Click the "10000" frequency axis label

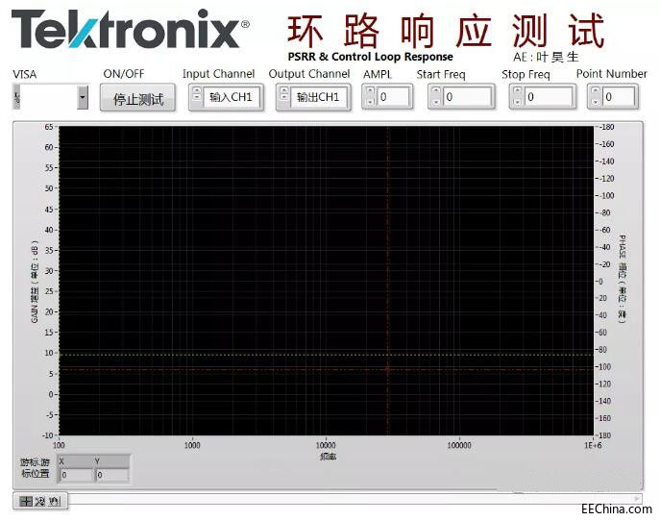[326, 445]
